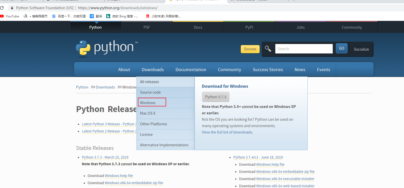Select Mac OS X in Downloads dropdown
Screen dimensions: 404x188
click(165, 113)
